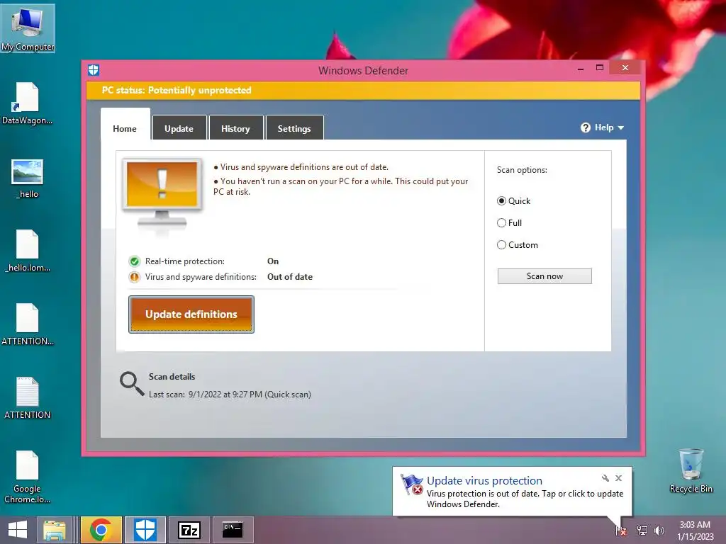Click the 'You haven't run a scan' message
This screenshot has height=544, width=726.
341,186
